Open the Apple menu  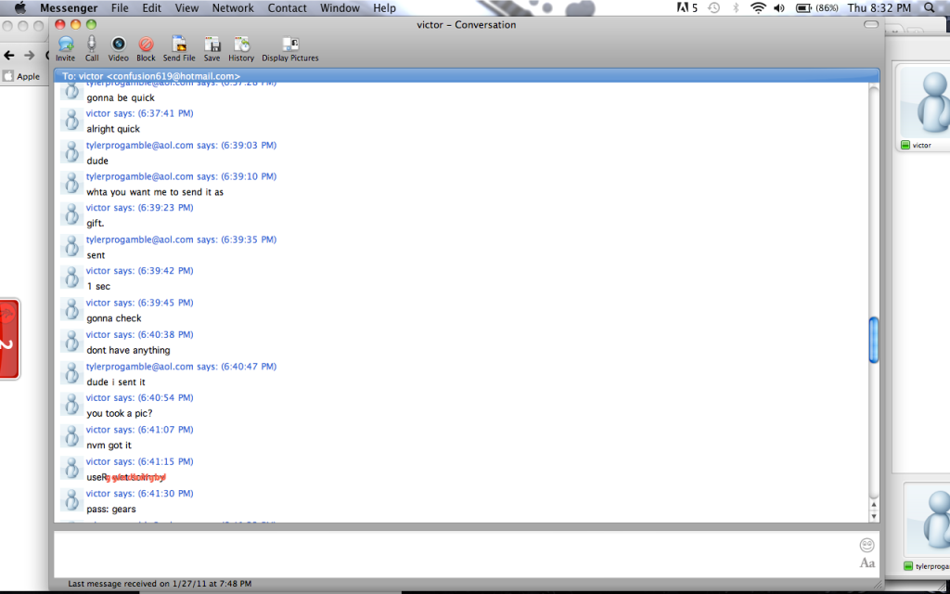pyautogui.click(x=20, y=7)
